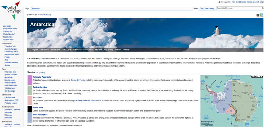Follow the New Zealand link
This screenshot has width=264, height=127.
(92, 101)
